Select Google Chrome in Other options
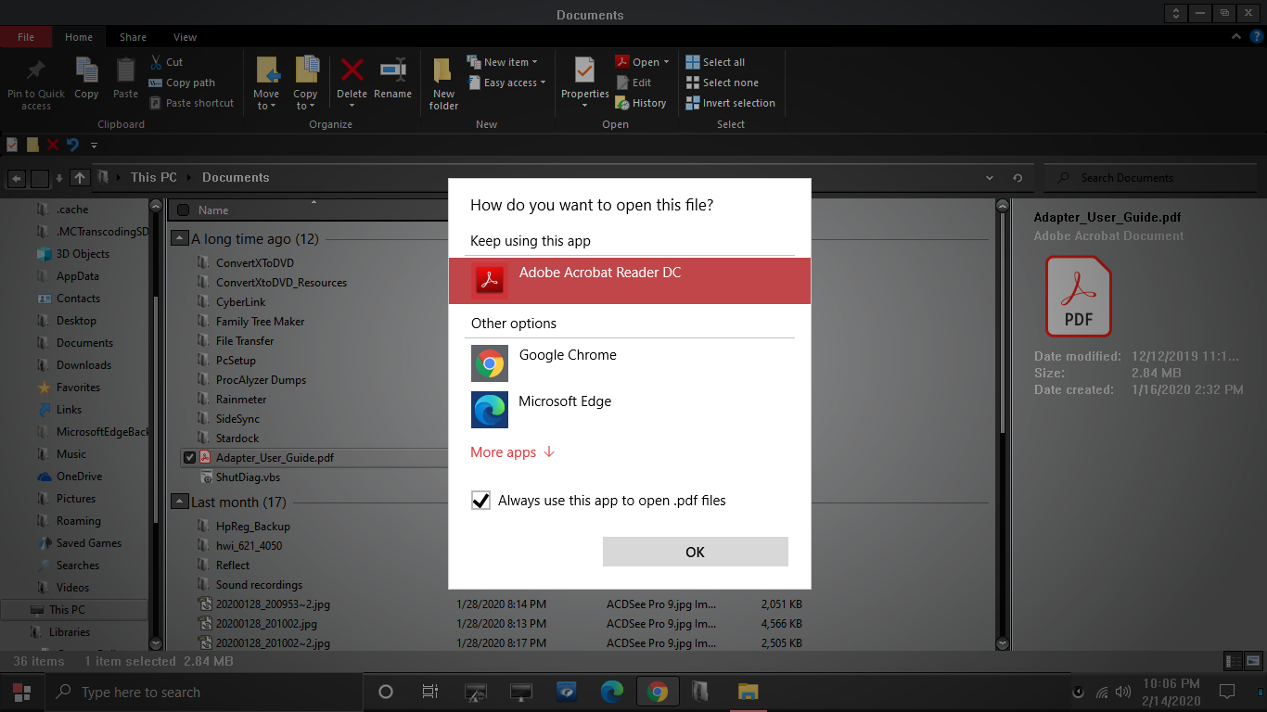 (630, 363)
